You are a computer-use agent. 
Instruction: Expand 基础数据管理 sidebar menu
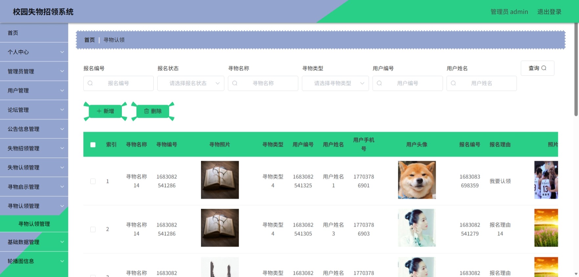pyautogui.click(x=34, y=242)
